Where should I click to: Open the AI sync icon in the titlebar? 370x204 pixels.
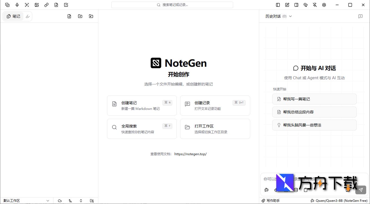306,5
